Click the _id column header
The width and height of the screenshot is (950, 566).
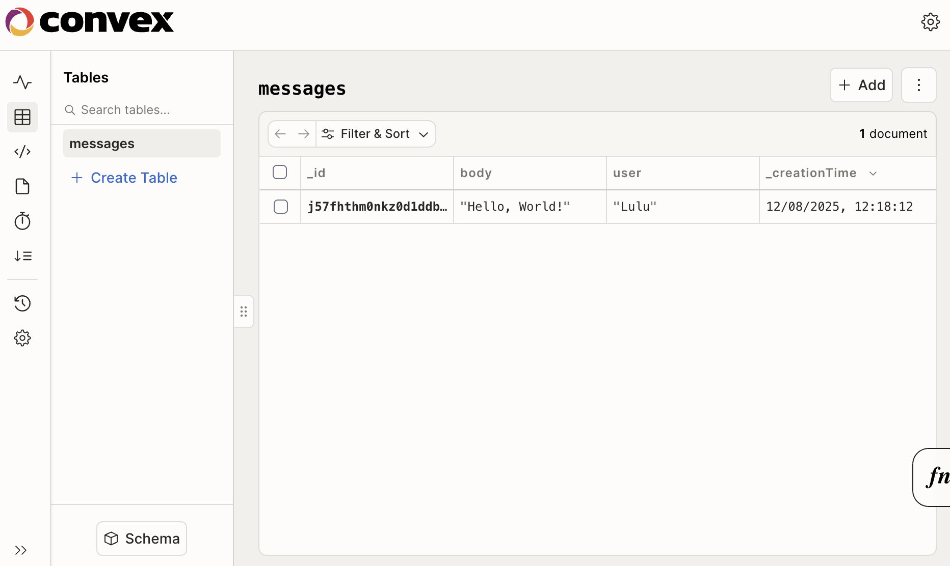point(377,173)
